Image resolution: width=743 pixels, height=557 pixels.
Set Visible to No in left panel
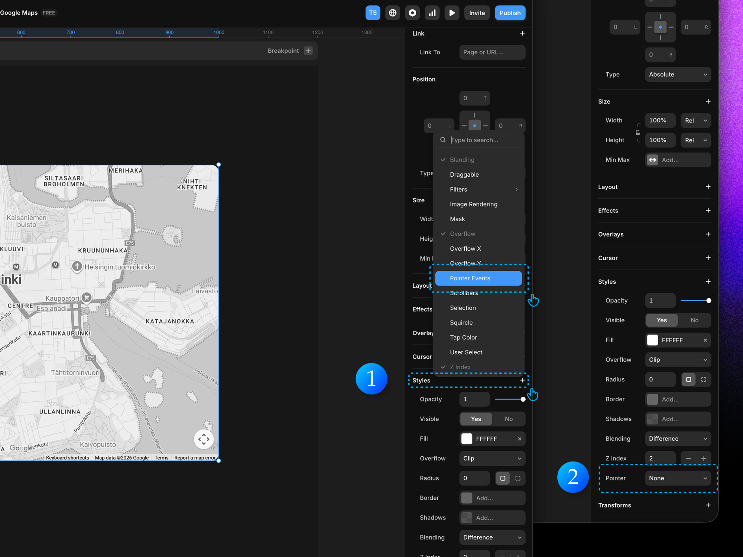tap(509, 419)
